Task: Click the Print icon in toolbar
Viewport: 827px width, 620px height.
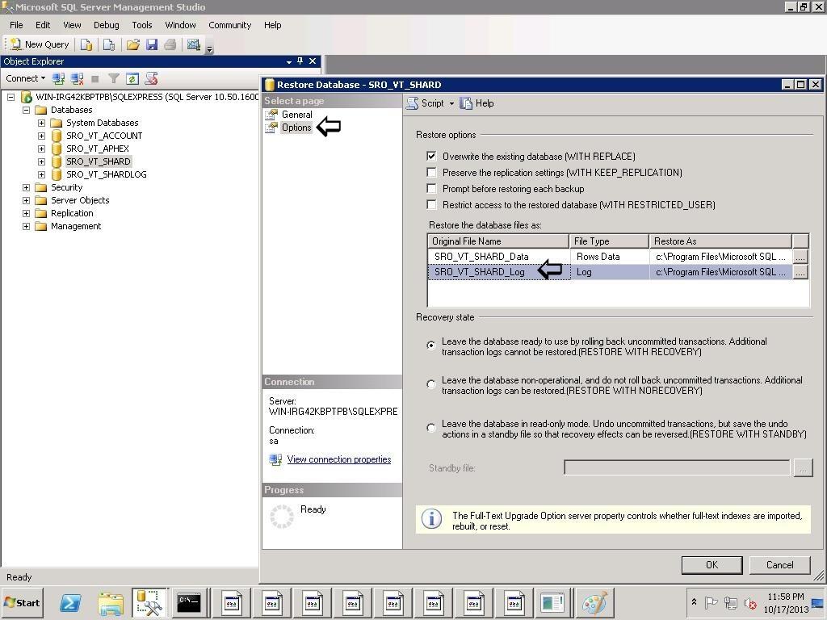Action: [x=170, y=45]
